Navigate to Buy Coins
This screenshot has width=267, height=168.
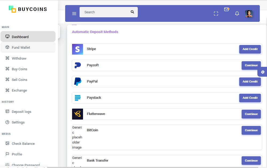[x=28, y=69]
